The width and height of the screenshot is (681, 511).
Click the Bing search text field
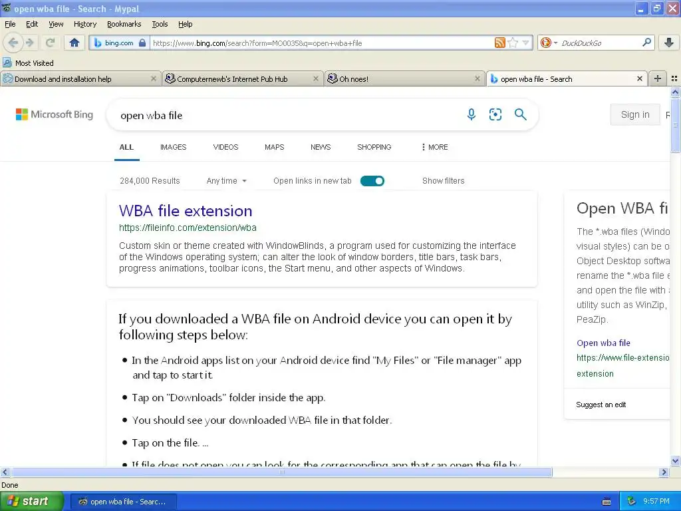pyautogui.click(x=287, y=115)
